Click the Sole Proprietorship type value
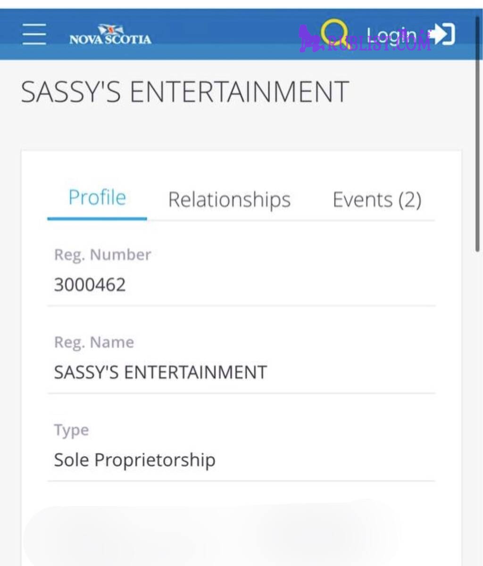The height and width of the screenshot is (566, 483). (x=134, y=460)
